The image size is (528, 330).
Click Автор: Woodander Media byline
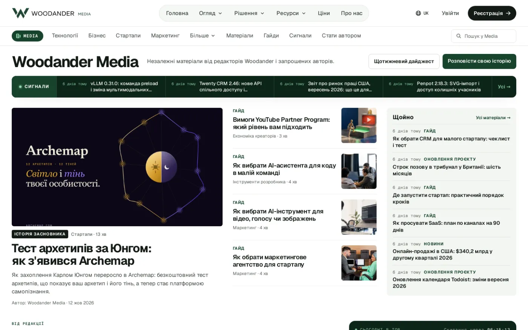[38, 303]
